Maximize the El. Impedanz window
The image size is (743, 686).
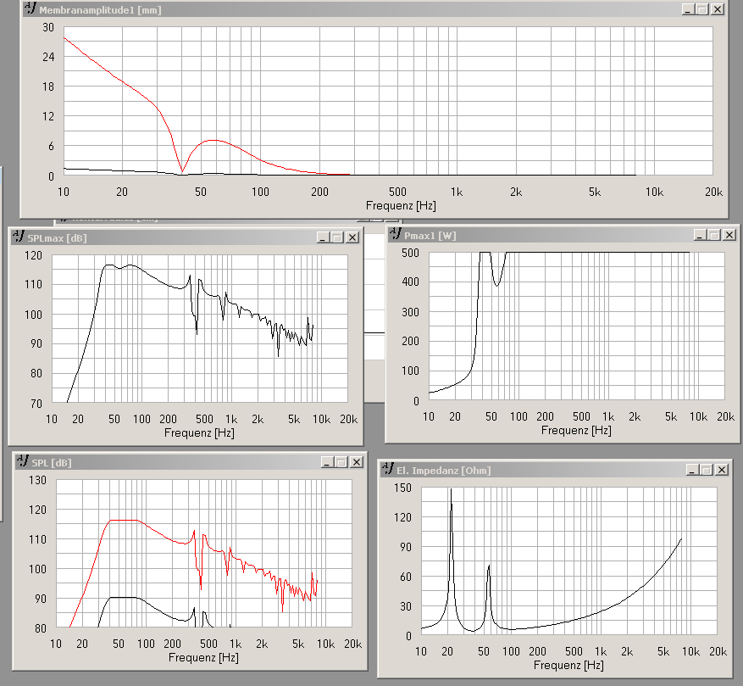(706, 470)
